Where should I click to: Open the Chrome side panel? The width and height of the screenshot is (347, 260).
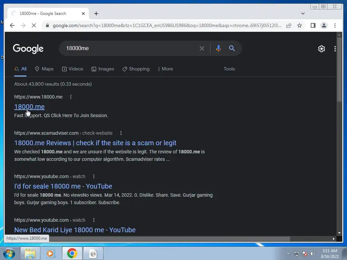click(313, 25)
